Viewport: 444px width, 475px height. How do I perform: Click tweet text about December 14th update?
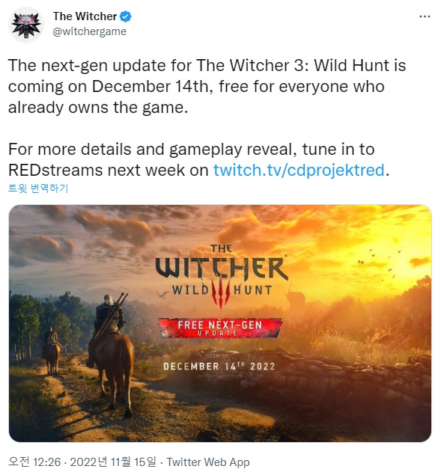point(207,86)
